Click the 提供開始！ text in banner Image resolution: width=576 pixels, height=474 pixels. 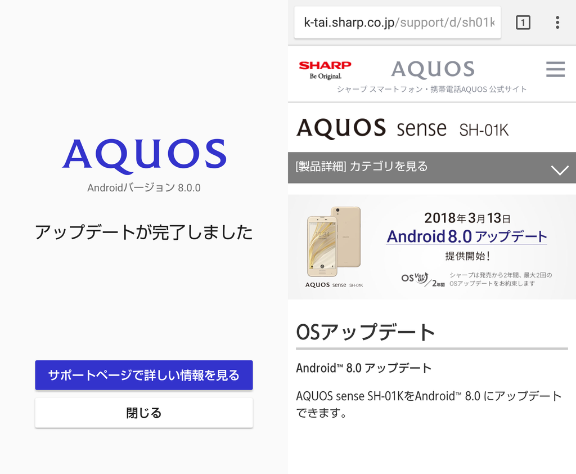click(467, 256)
